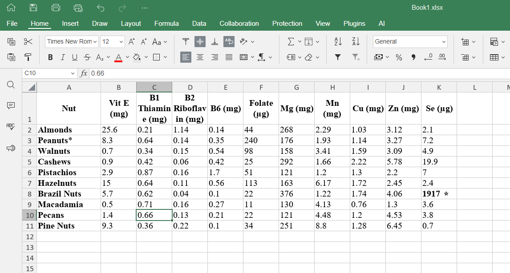Select the Copy Style paint roller icon
The width and height of the screenshot is (510, 273).
pyautogui.click(x=28, y=57)
